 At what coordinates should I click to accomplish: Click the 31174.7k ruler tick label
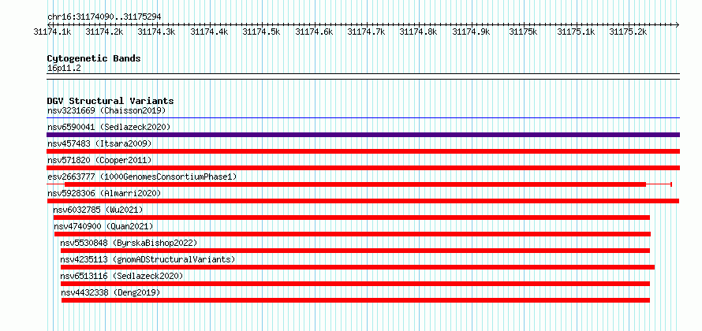click(x=366, y=32)
